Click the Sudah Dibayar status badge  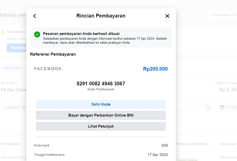pos(187,160)
